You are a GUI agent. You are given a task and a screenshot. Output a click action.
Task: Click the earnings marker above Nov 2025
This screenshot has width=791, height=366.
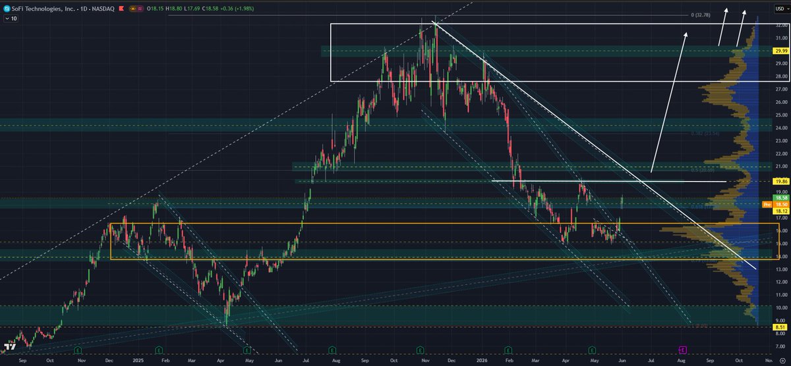421,350
